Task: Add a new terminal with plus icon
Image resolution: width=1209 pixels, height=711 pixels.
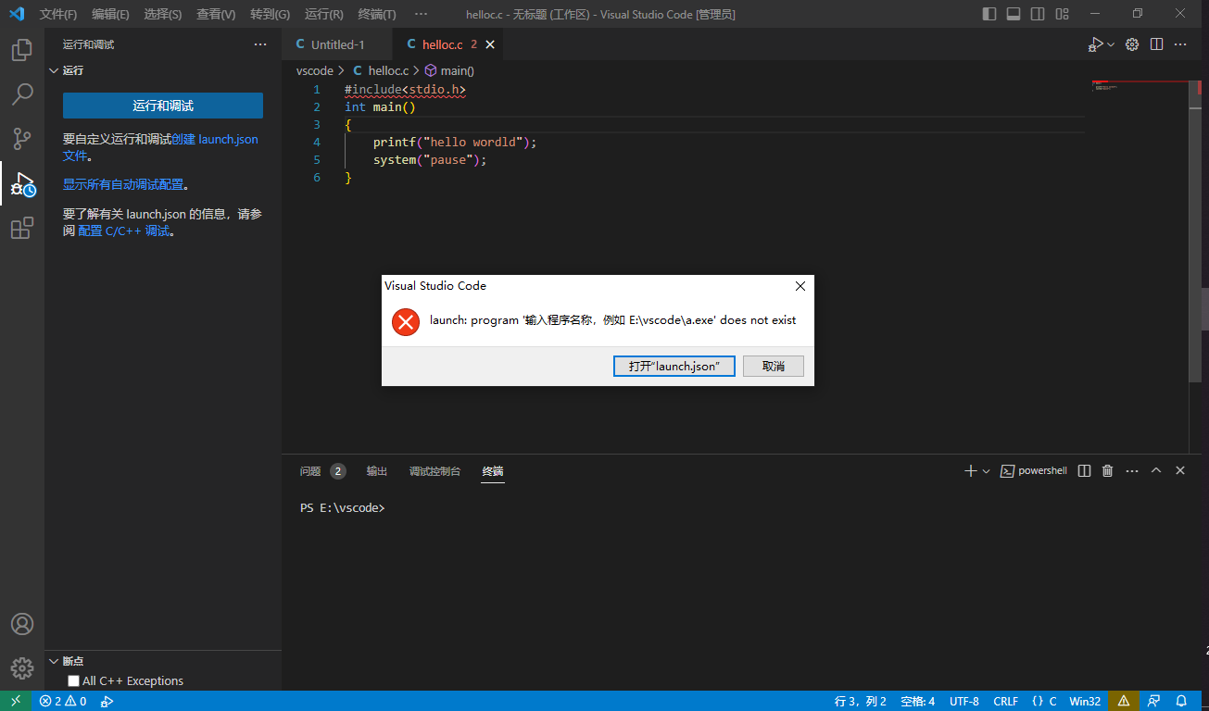Action: click(x=970, y=471)
